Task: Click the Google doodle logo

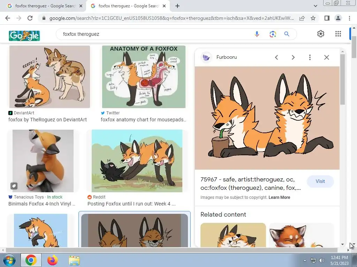Action: point(24,36)
